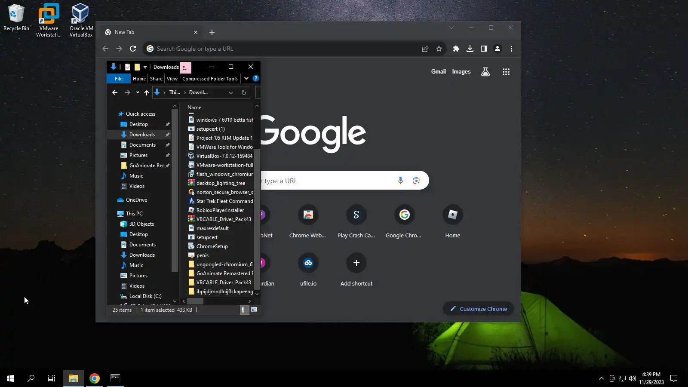Switch to the Home ribbon tab
The height and width of the screenshot is (387, 688).
(139, 79)
